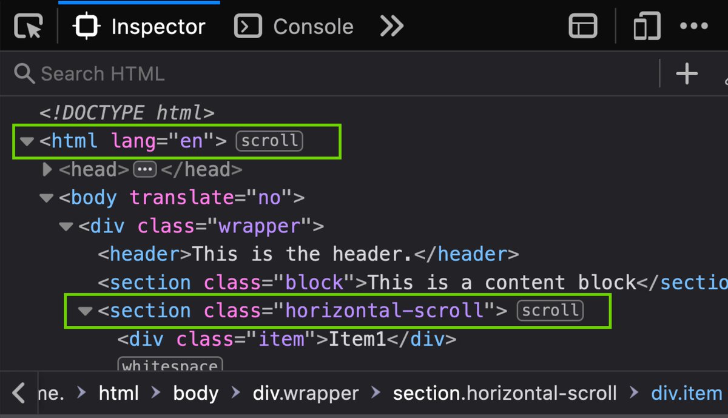728x418 pixels.
Task: Collapse the body element node
Action: (x=46, y=198)
